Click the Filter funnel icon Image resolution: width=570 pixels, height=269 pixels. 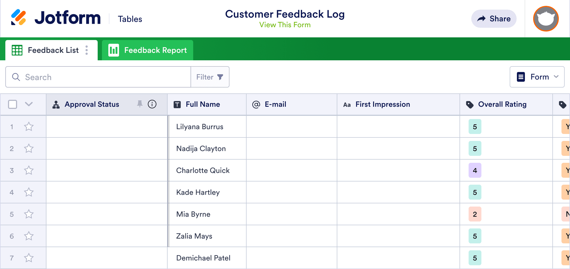220,77
